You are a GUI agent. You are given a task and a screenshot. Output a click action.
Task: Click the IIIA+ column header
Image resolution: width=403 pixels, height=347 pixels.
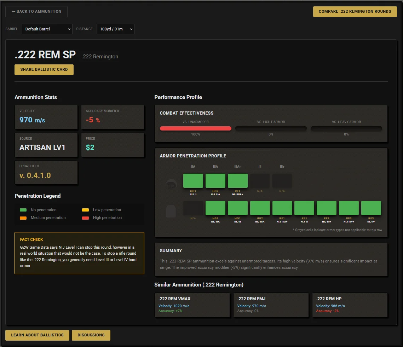tap(238, 167)
